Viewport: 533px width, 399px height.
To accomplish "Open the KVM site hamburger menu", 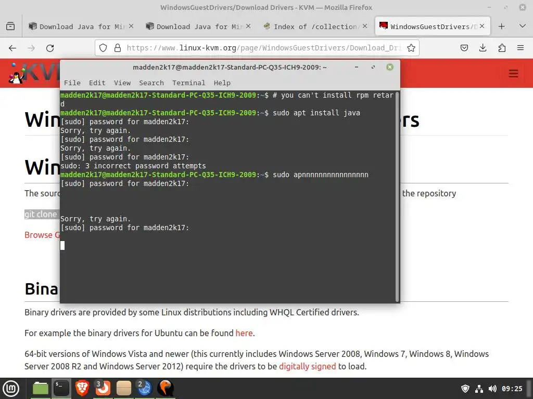I will (x=513, y=73).
